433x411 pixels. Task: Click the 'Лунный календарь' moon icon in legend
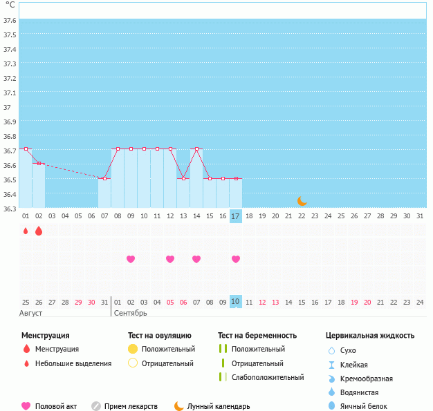point(179,406)
